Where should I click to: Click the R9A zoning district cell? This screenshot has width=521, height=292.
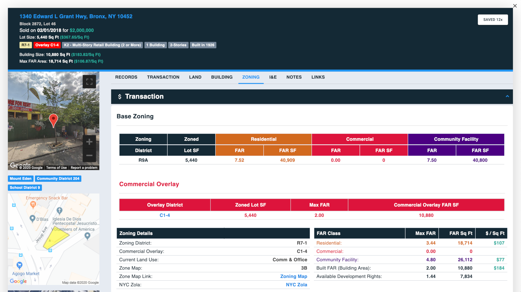143,160
